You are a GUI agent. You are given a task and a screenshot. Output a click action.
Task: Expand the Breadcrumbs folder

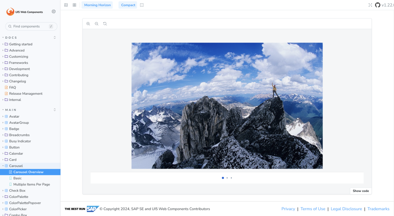[x=19, y=135]
